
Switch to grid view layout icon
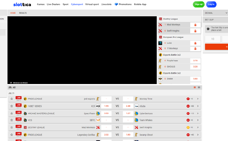point(199,87)
